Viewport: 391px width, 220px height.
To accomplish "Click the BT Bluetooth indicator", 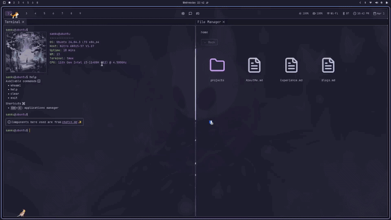I will (x=346, y=14).
